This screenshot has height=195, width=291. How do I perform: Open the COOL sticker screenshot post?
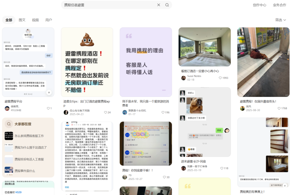(x=146, y=144)
